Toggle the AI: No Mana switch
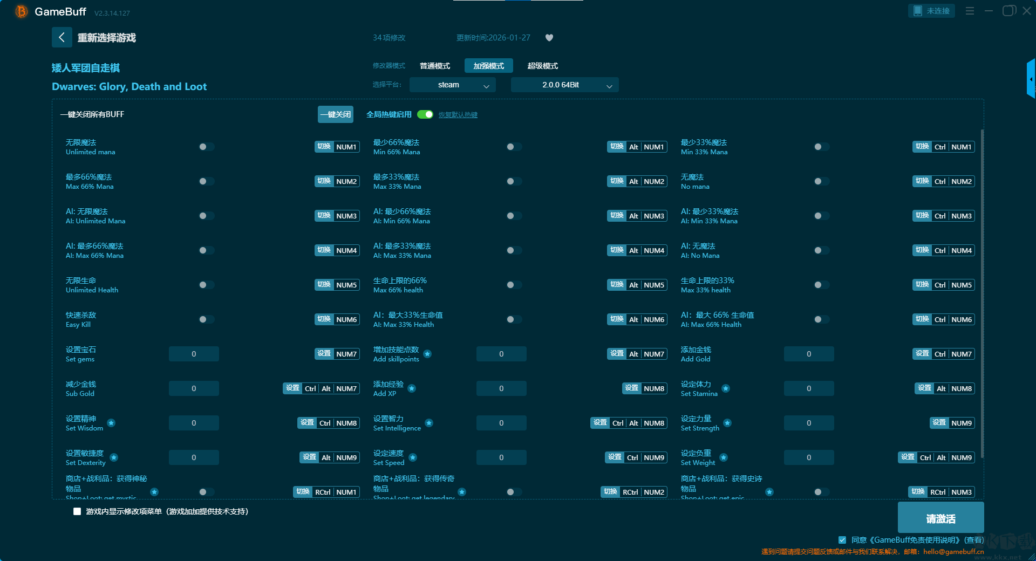1036x561 pixels. coord(821,250)
